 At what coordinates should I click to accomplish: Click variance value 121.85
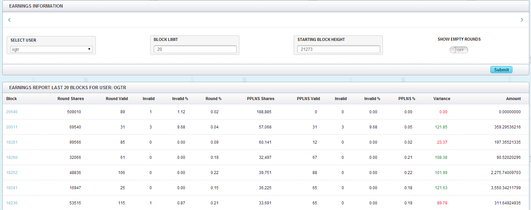coord(441,127)
